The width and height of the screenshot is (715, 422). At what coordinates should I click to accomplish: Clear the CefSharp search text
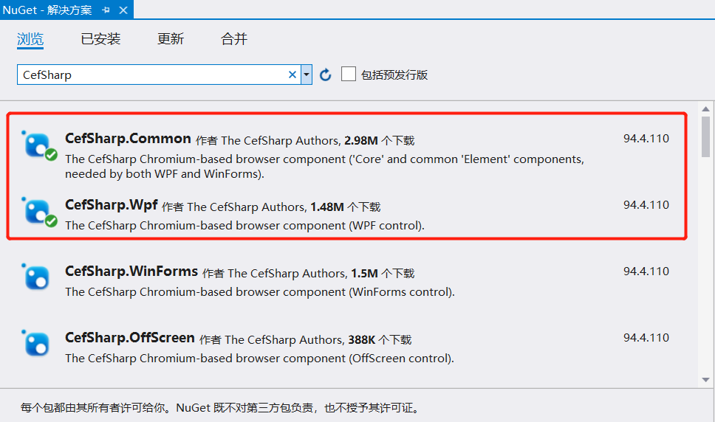[292, 75]
